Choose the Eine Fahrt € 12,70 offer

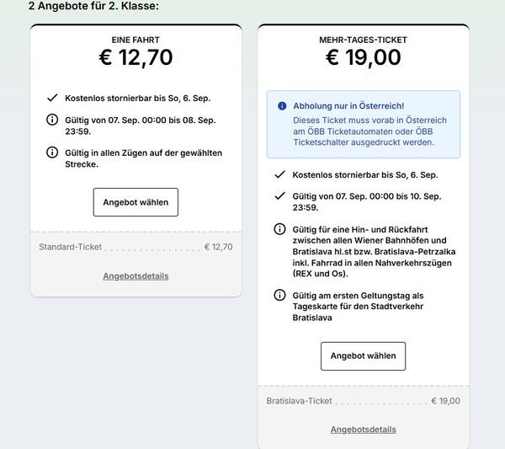tap(136, 202)
